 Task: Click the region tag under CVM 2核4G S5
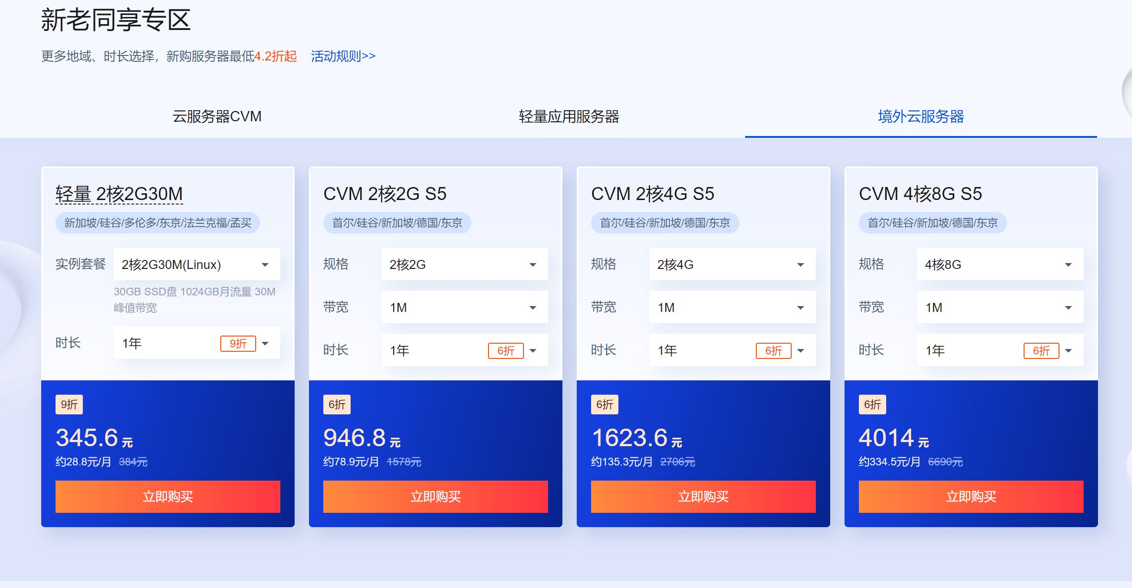[x=665, y=223]
